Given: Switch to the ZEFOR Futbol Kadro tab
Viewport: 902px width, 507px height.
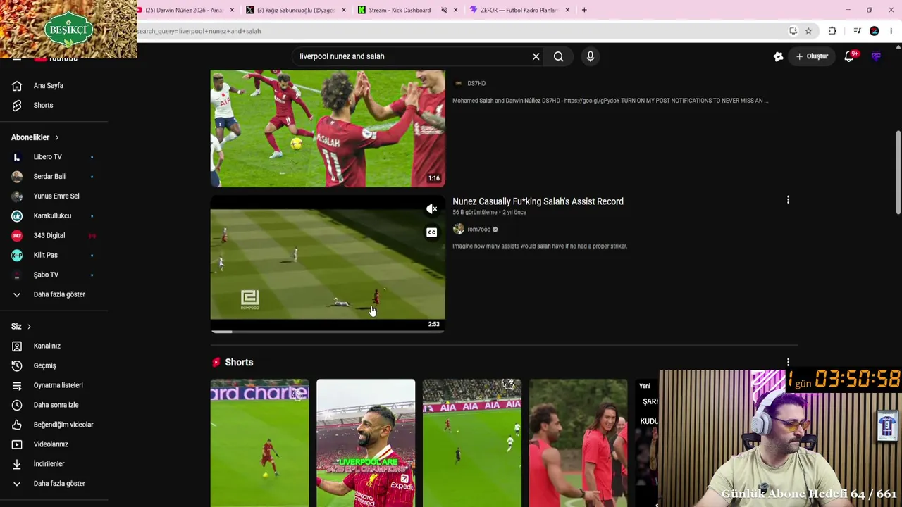Looking at the screenshot, I should (519, 10).
